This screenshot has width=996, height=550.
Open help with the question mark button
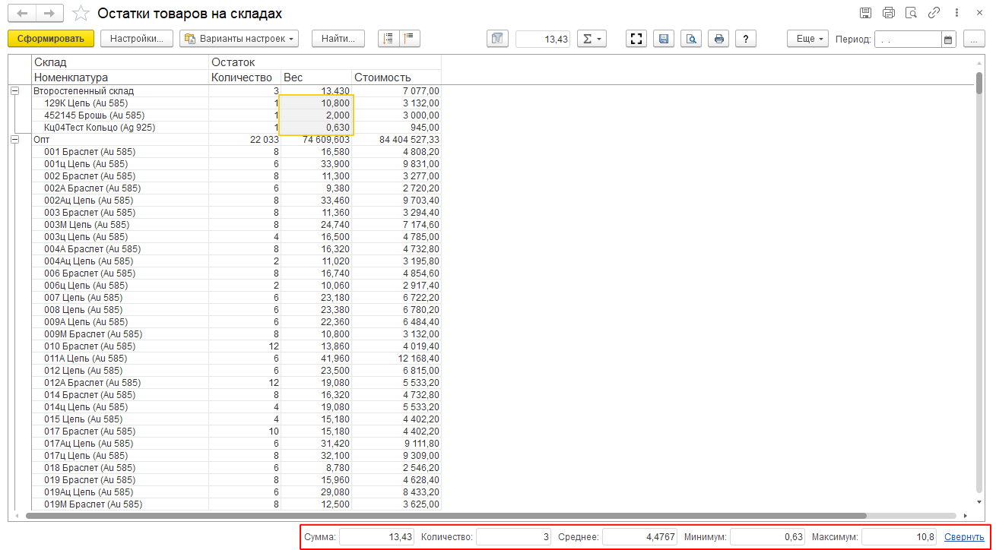[746, 39]
